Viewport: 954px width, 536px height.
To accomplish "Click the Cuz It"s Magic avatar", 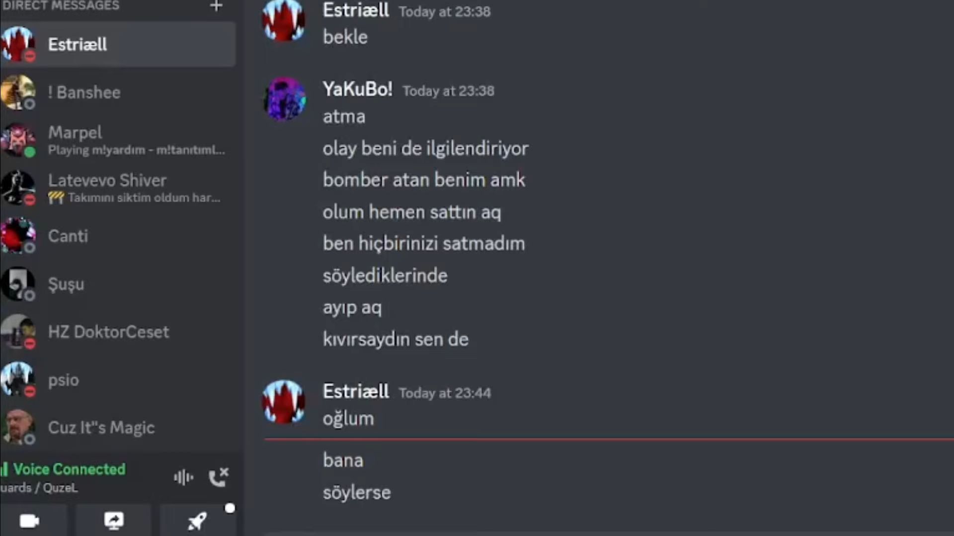I will [18, 427].
